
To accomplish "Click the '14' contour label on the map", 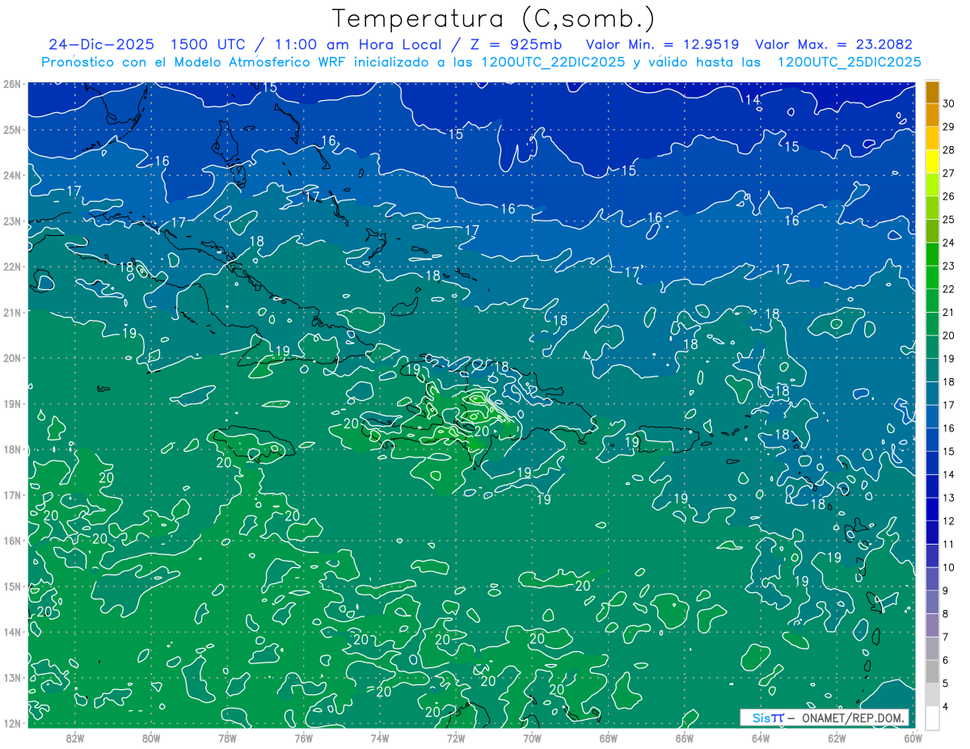I will tap(753, 100).
